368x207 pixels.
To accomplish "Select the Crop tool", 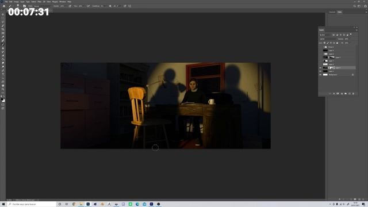I will click(x=3, y=29).
